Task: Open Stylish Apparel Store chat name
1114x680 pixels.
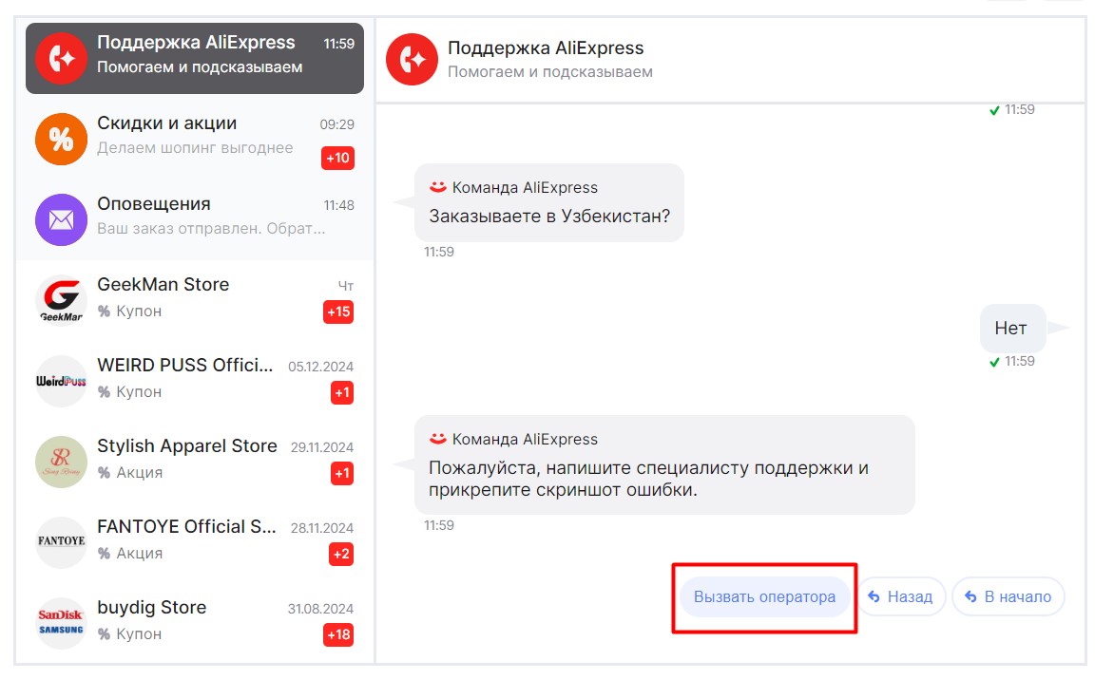Action: pos(187,445)
